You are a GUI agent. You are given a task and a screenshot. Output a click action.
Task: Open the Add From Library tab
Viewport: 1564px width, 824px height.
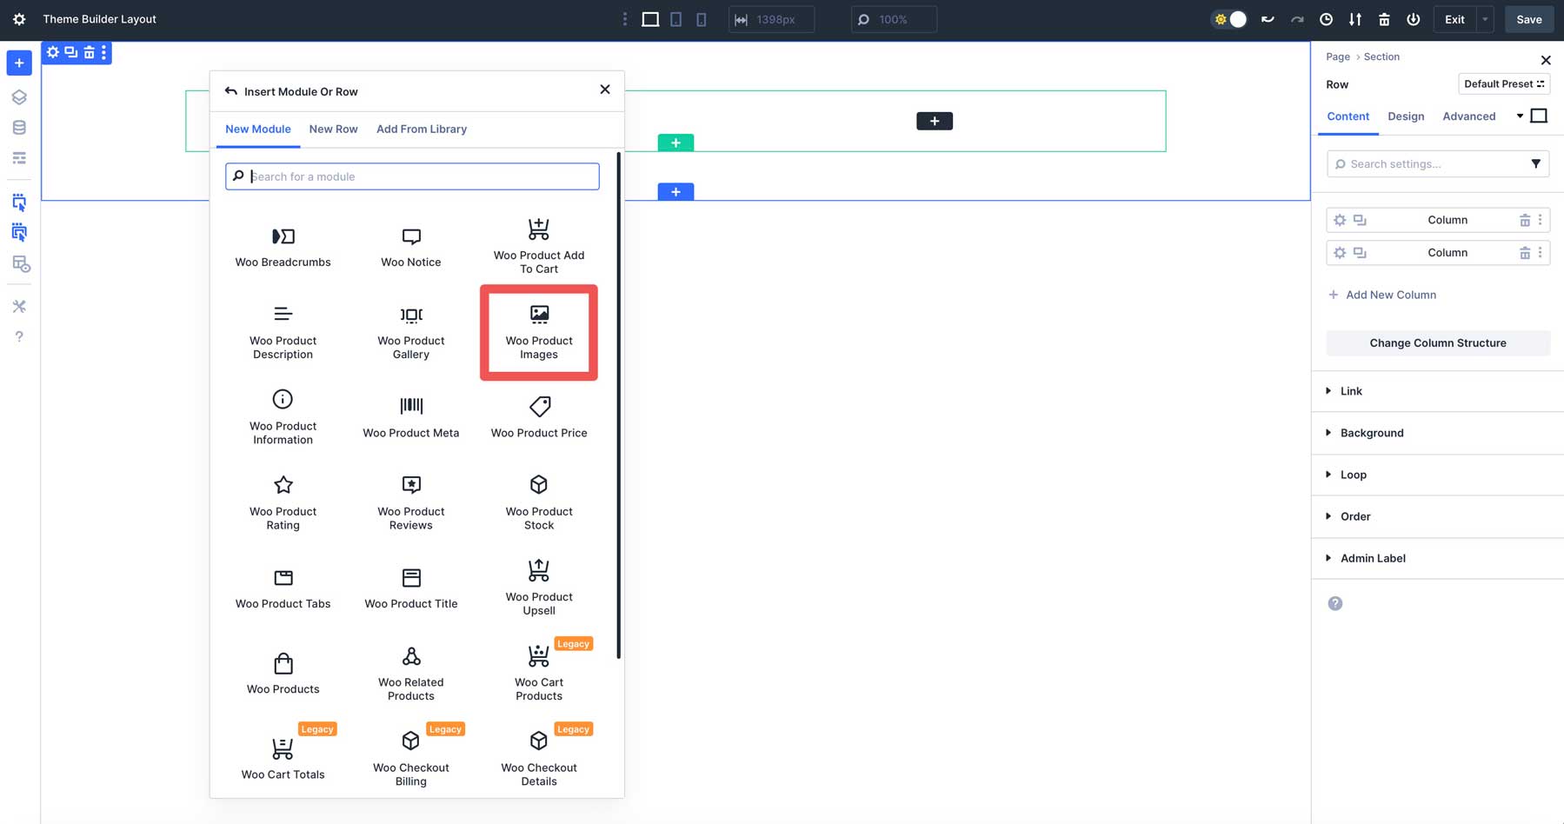click(x=422, y=129)
